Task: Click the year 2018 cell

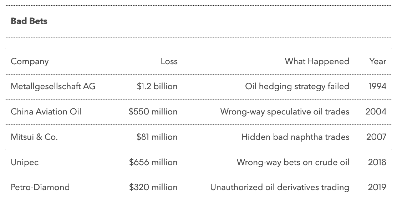Action: click(377, 162)
